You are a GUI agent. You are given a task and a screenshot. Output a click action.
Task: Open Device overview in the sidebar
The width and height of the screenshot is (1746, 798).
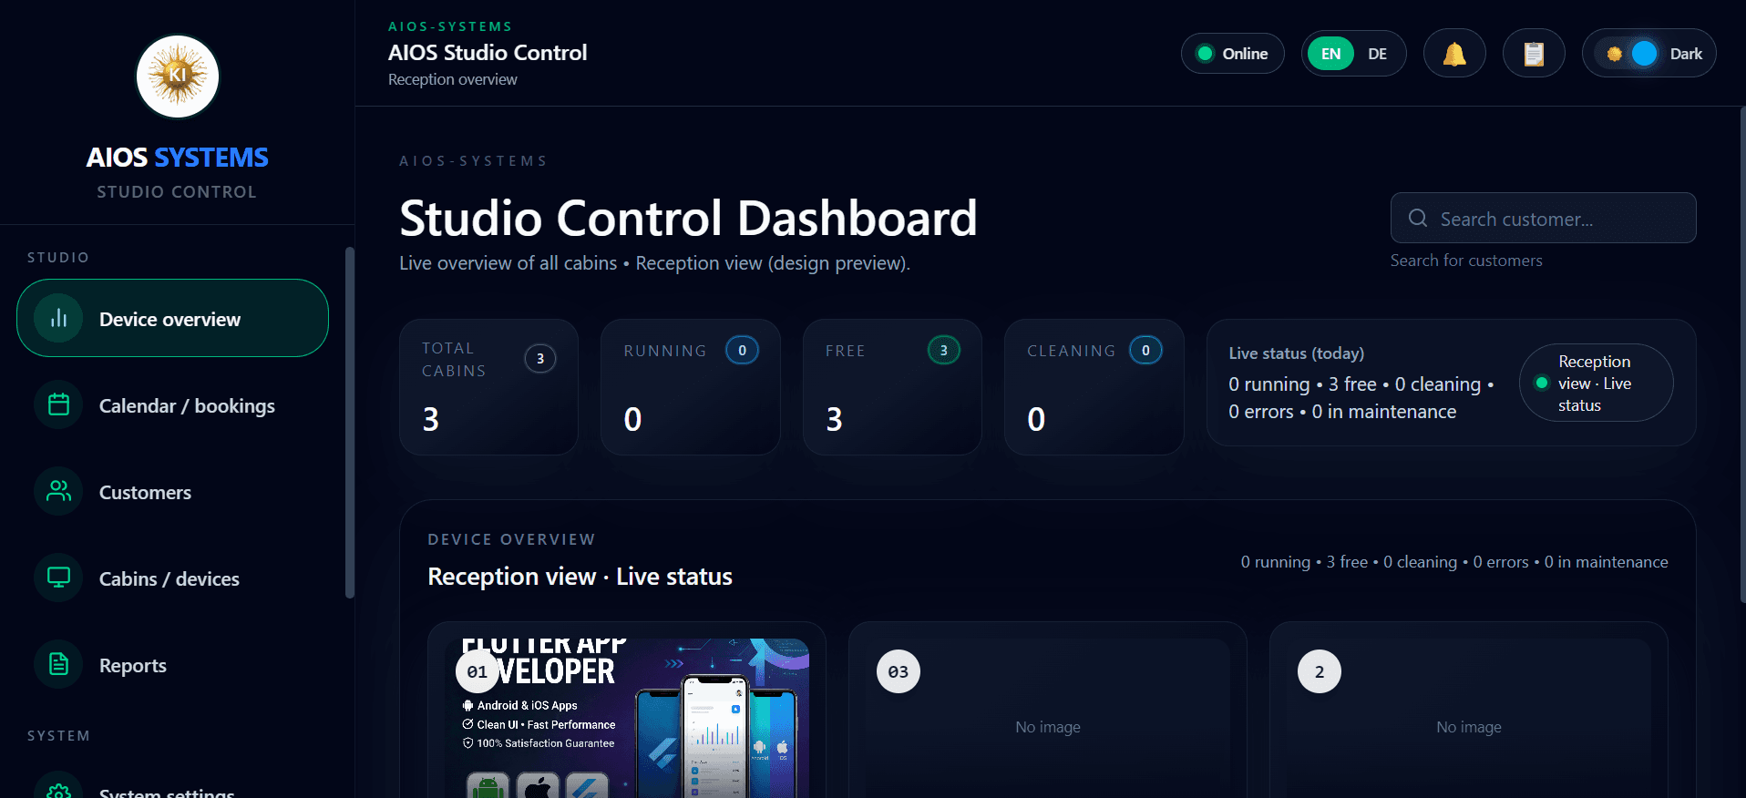(x=172, y=318)
